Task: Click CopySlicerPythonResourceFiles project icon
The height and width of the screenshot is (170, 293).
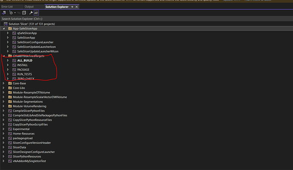Action: point(10,120)
